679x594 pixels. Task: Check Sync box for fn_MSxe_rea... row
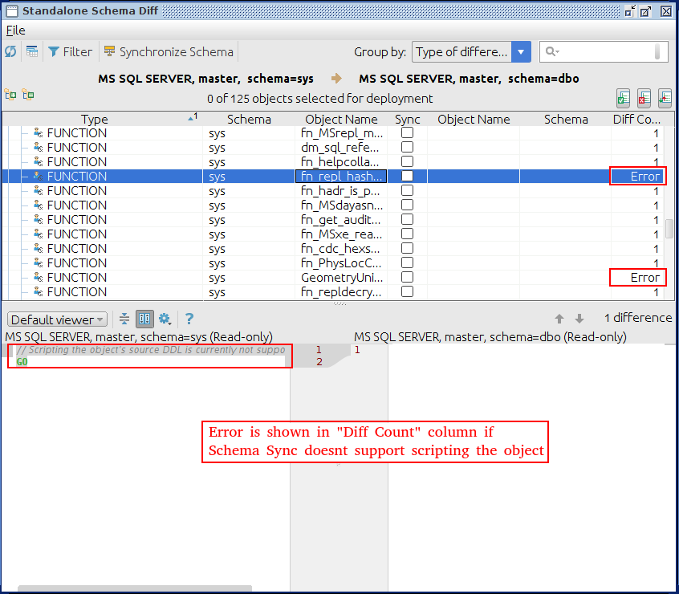coord(407,234)
